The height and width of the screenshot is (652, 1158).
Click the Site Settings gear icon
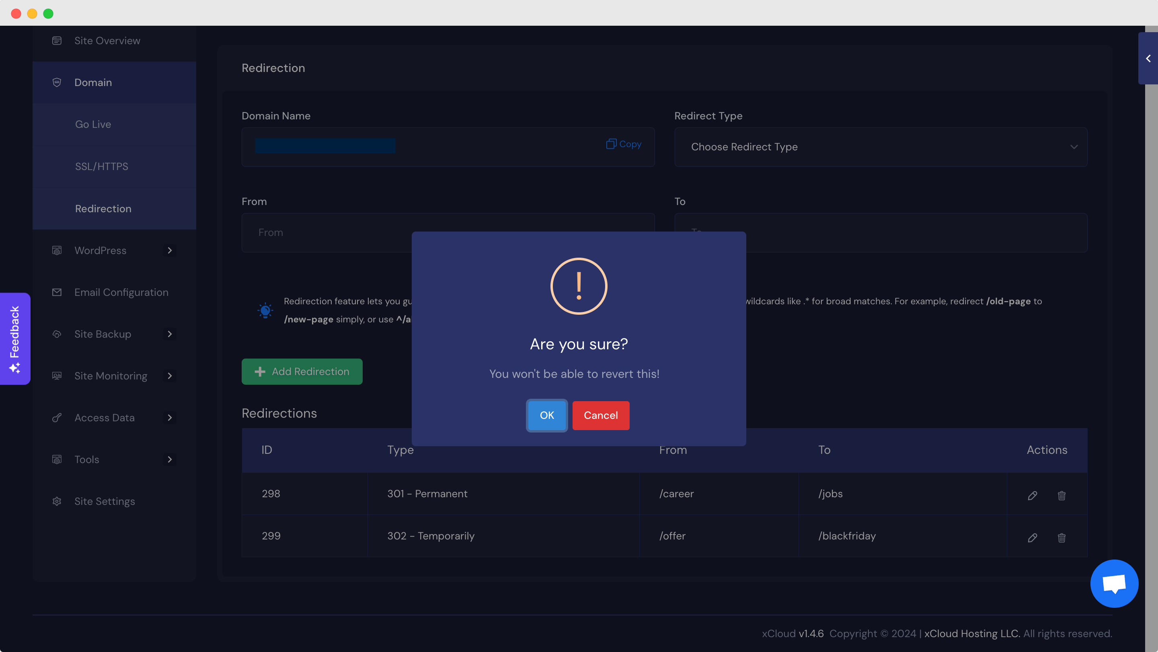[x=57, y=501]
